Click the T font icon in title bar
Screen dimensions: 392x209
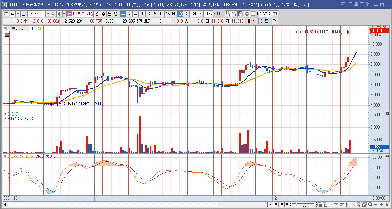pos(362,4)
